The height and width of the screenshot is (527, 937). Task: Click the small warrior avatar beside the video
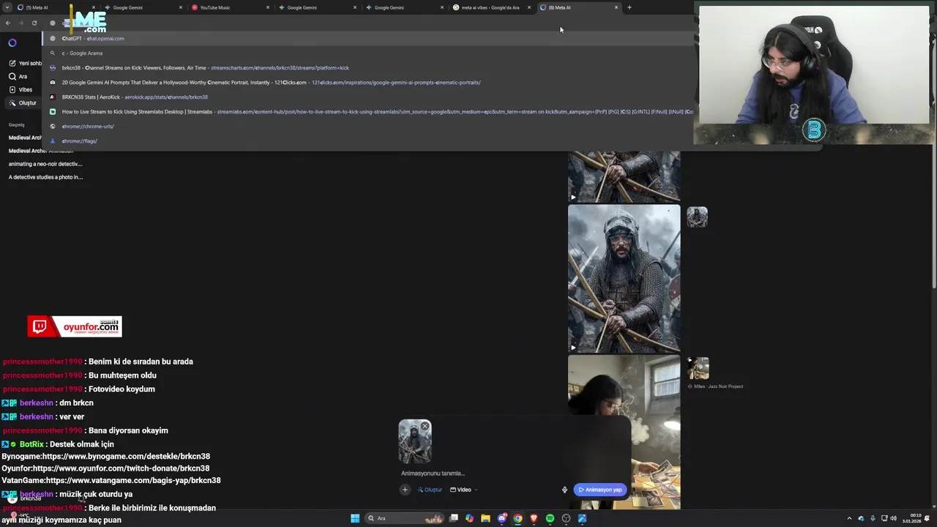coord(697,217)
